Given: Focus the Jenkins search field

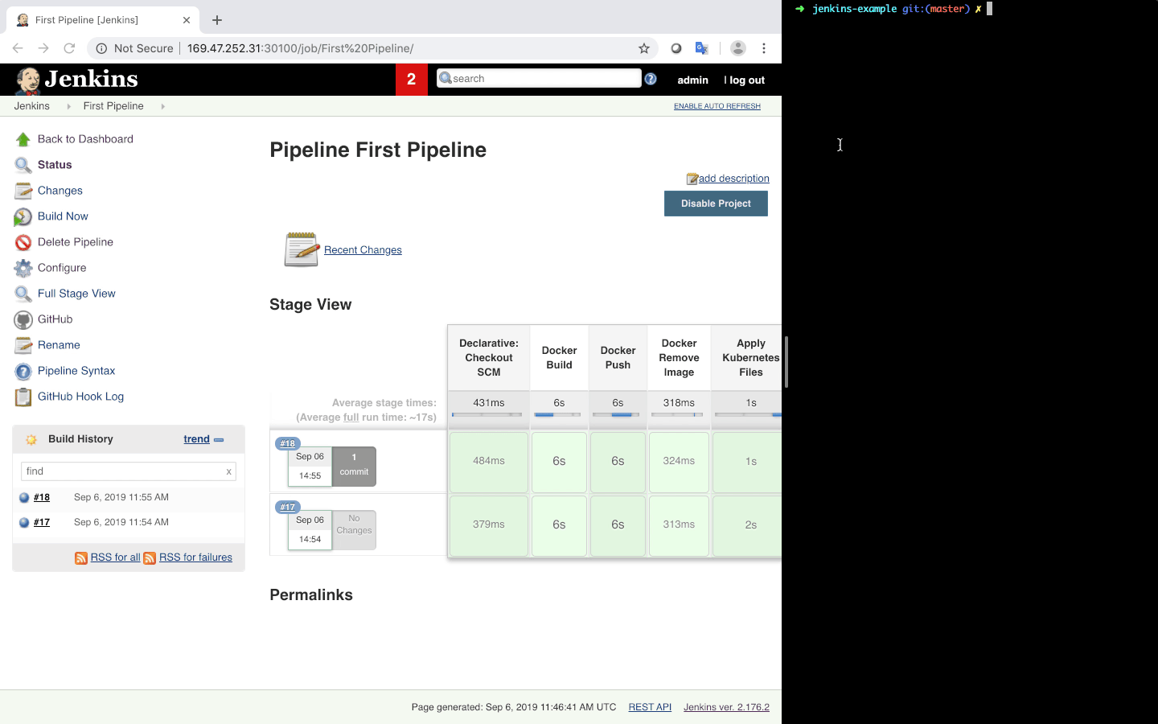Looking at the screenshot, I should (539, 78).
